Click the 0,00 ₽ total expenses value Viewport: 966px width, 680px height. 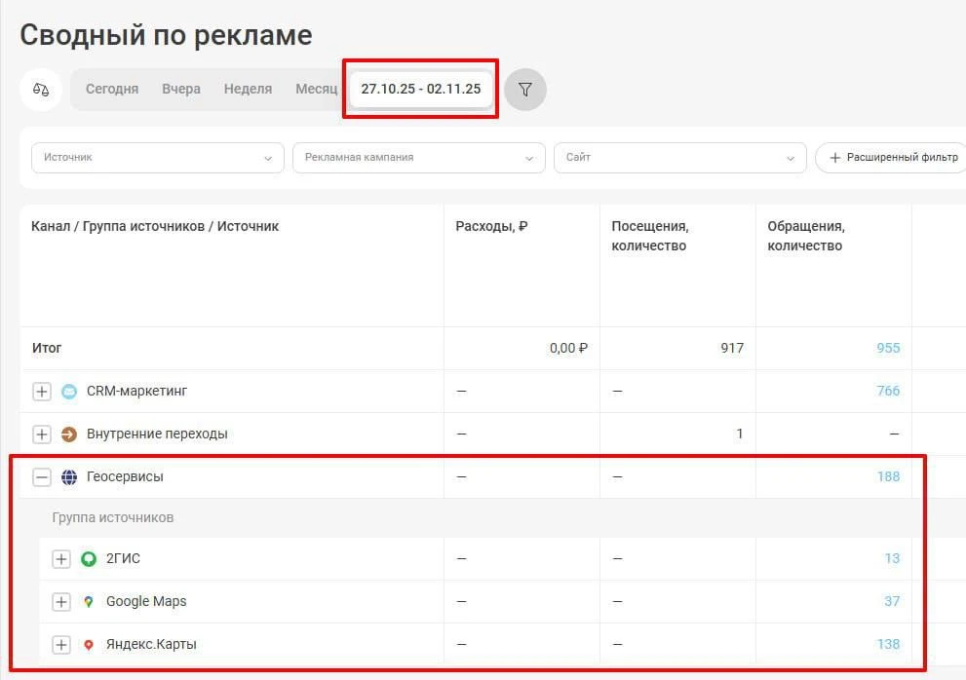pyautogui.click(x=568, y=348)
